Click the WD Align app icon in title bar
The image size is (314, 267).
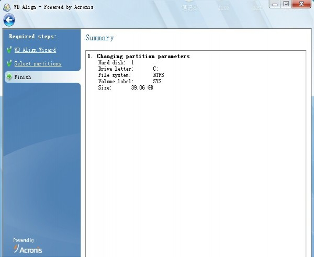(7, 7)
